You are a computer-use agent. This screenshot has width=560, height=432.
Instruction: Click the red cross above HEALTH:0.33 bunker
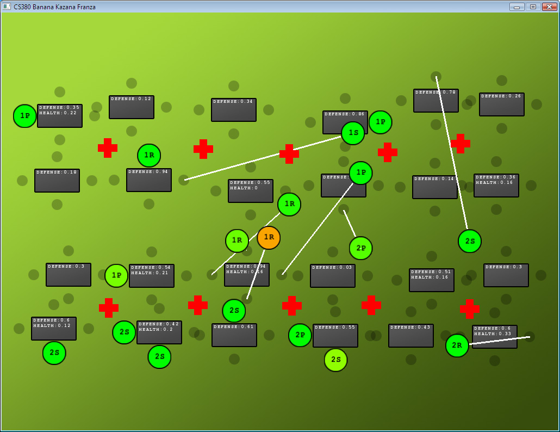point(470,309)
